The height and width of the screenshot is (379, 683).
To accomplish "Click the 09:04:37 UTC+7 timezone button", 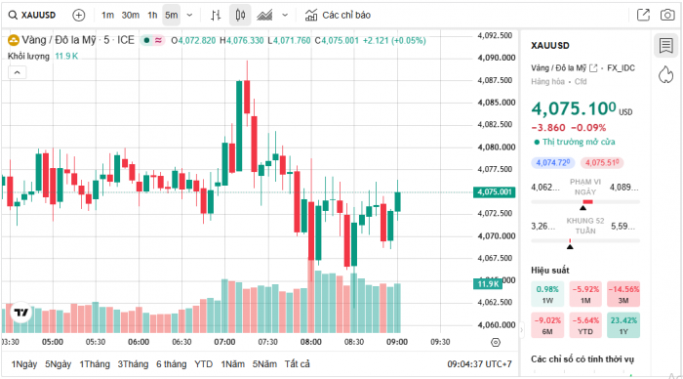I will 479,364.
